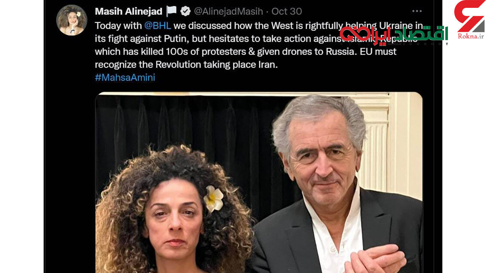Open the #MahsaAmini hashtag
Image resolution: width=486 pixels, height=273 pixels.
[125, 77]
